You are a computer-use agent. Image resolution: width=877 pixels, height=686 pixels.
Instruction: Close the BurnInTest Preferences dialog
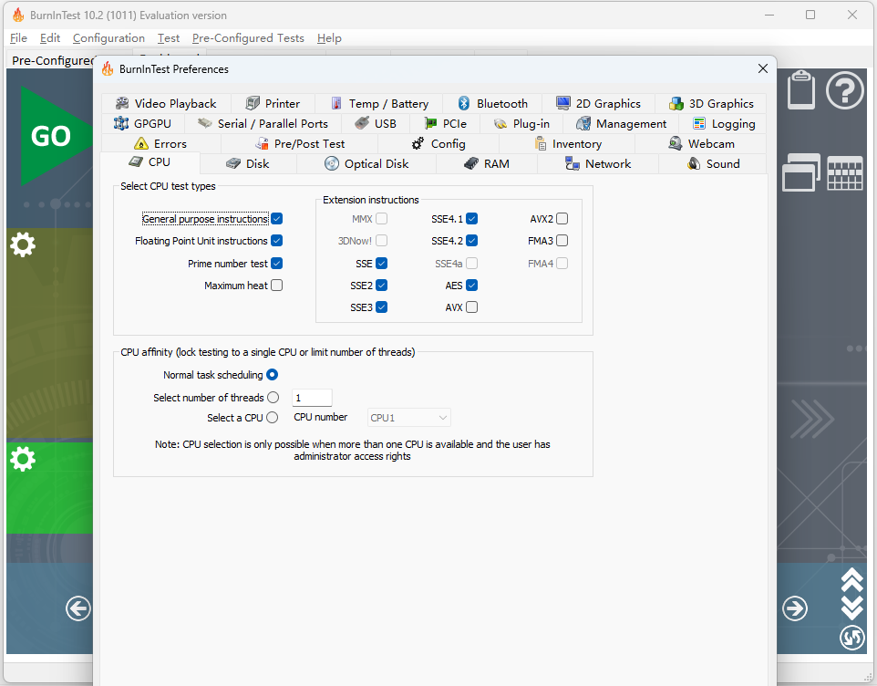763,68
